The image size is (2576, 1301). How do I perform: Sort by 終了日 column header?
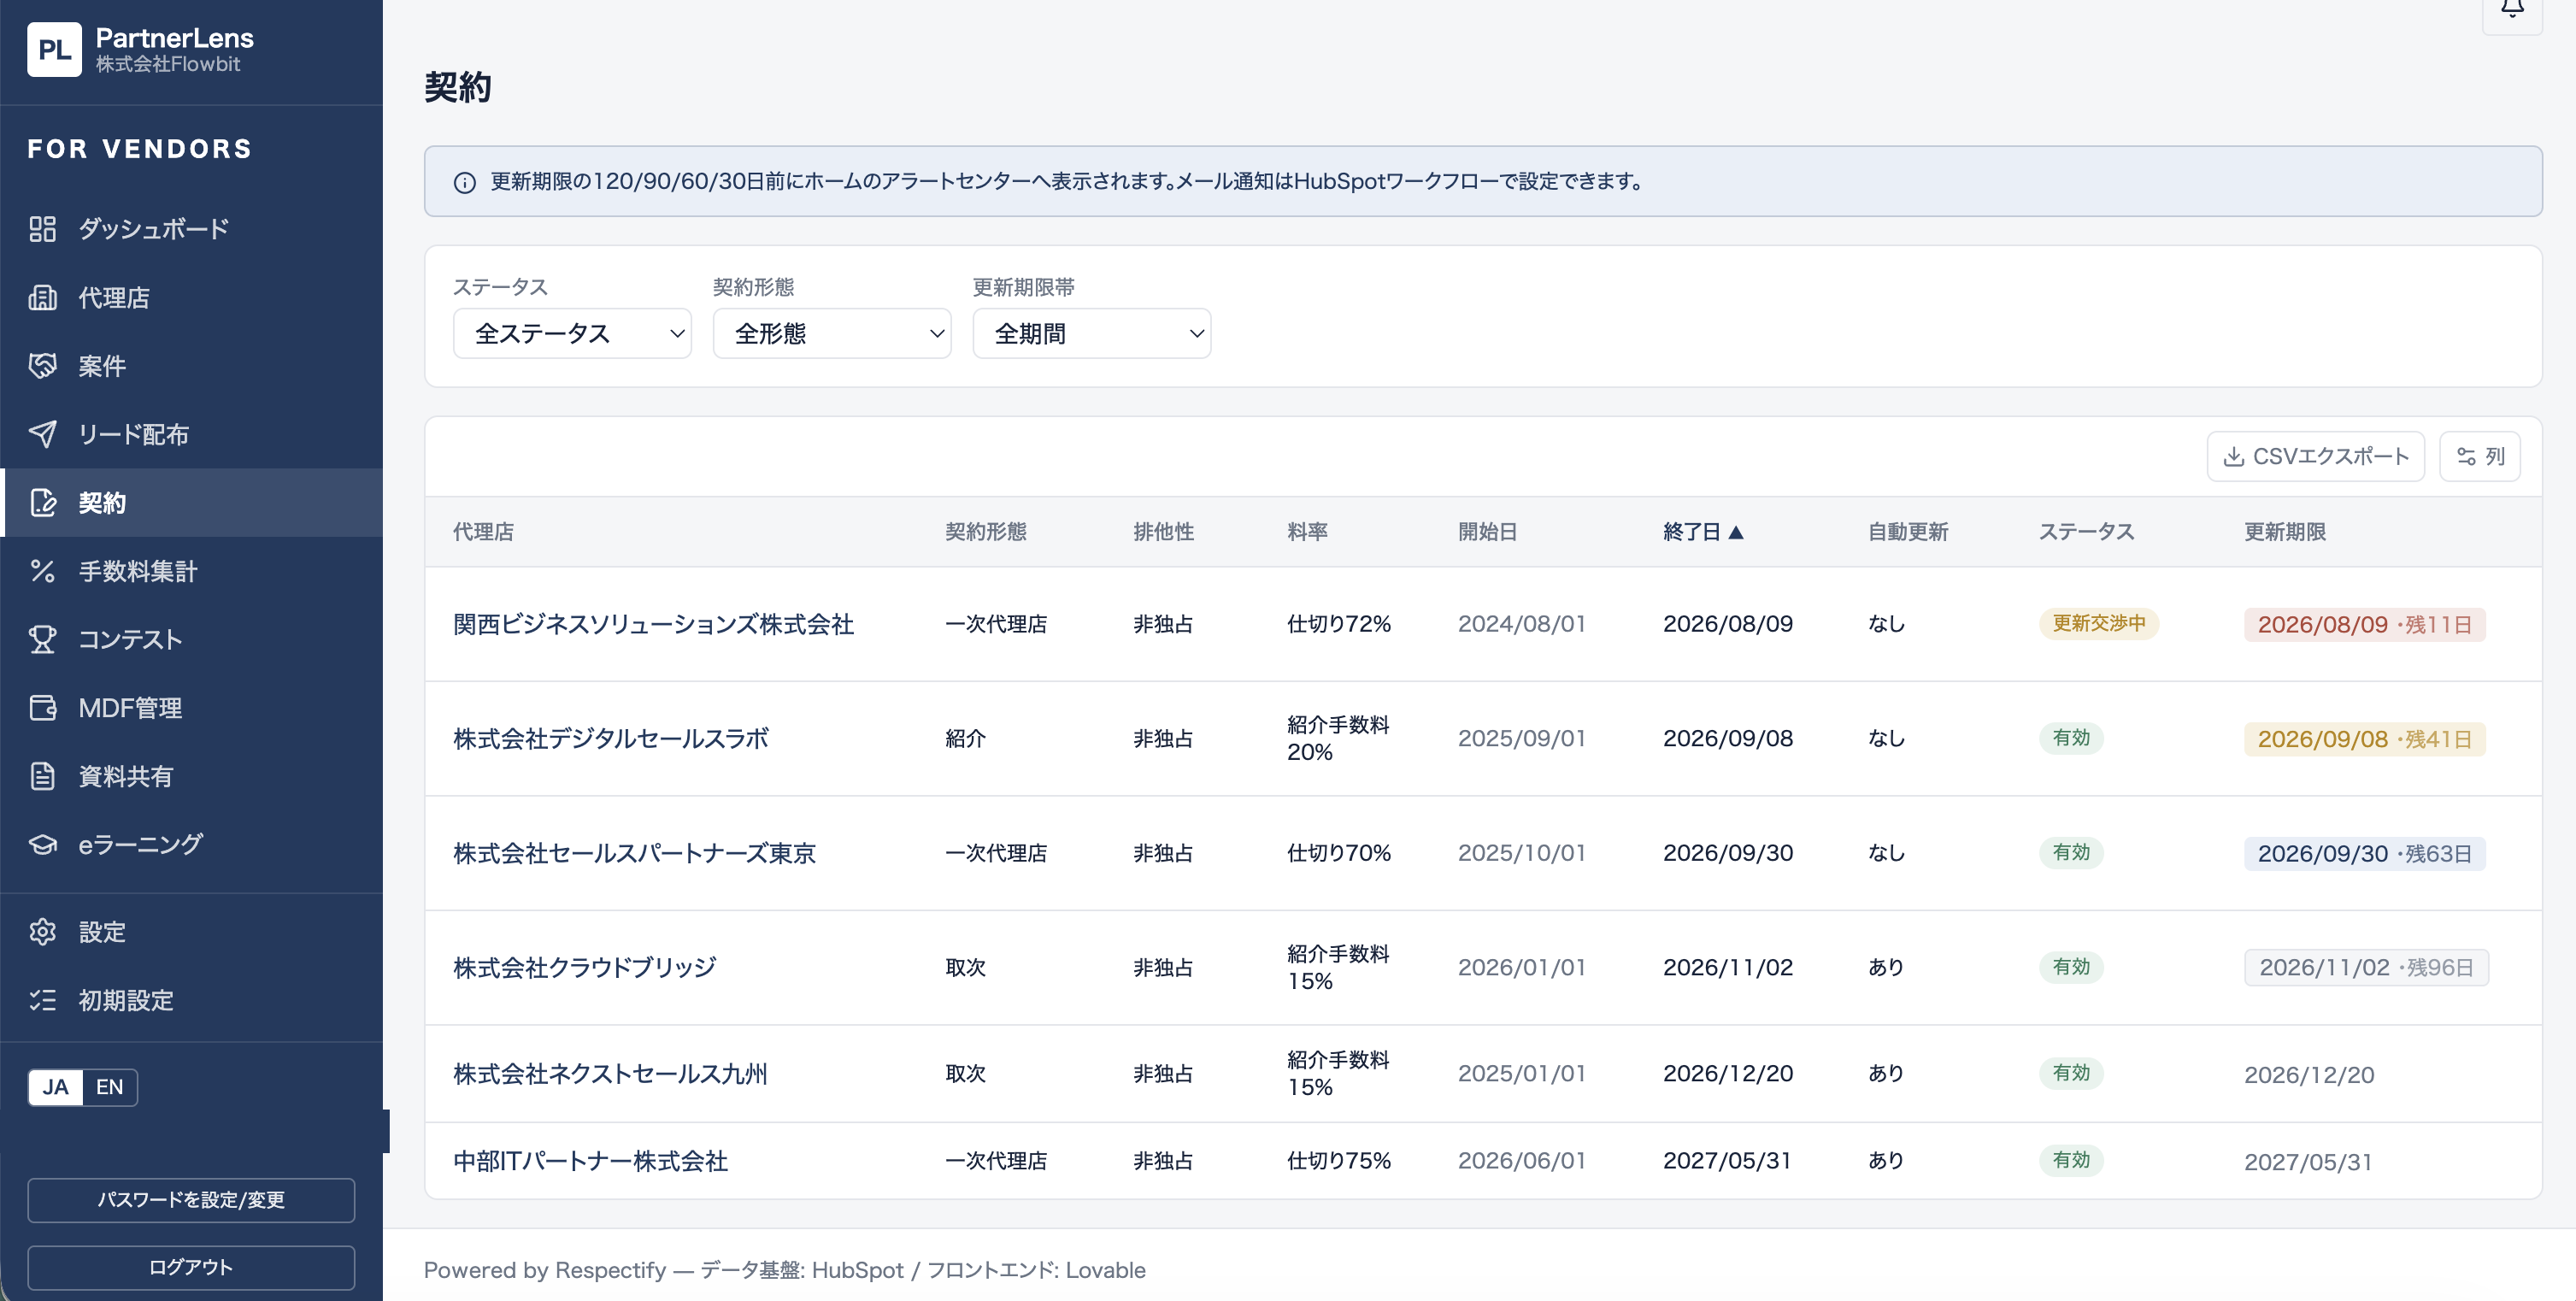click(1702, 532)
